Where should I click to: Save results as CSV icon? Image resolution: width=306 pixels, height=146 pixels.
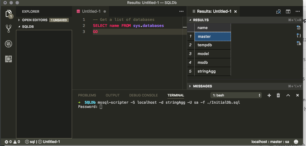click(x=298, y=28)
